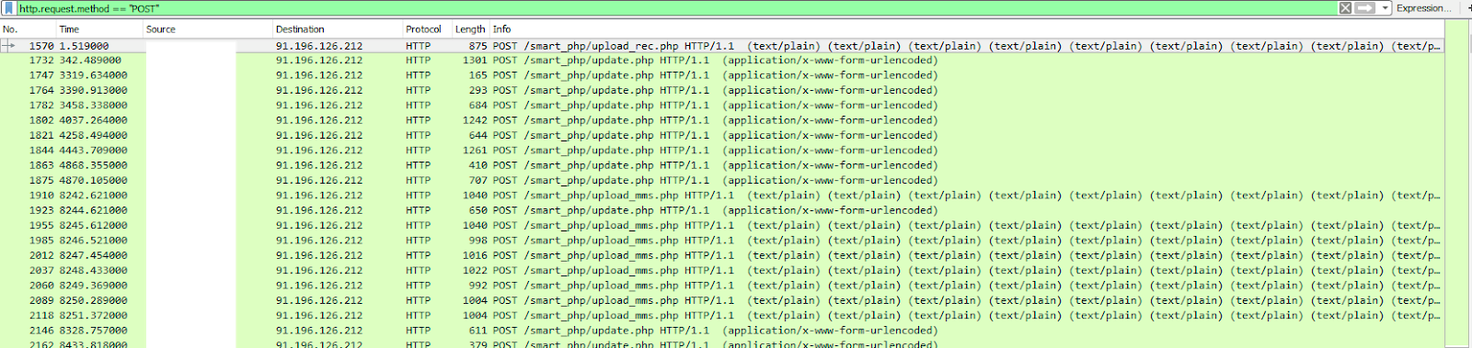Select packet 1910 upload_mms.php row
1472x348 pixels.
722,196
